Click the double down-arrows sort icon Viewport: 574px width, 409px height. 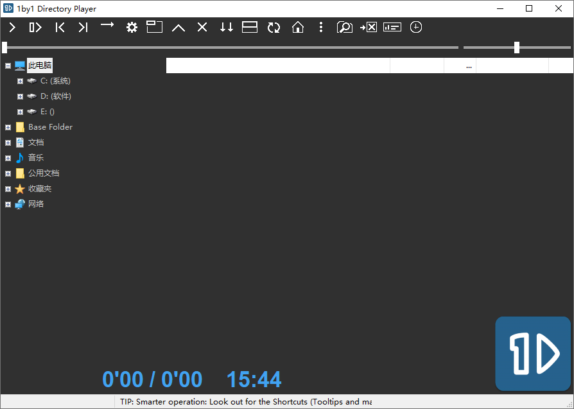(x=226, y=27)
